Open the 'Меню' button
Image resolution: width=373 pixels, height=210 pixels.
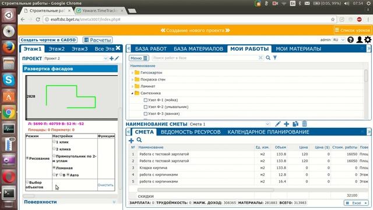pos(139,58)
